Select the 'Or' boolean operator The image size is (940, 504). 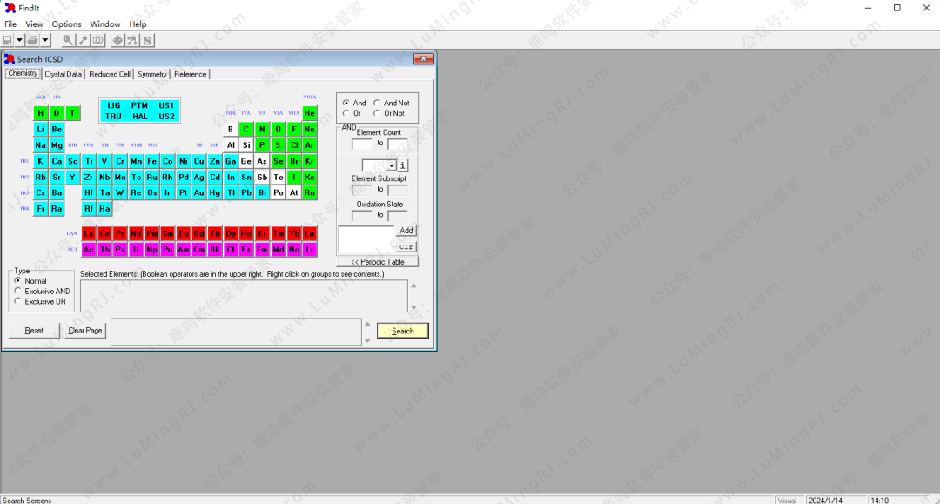tap(346, 113)
